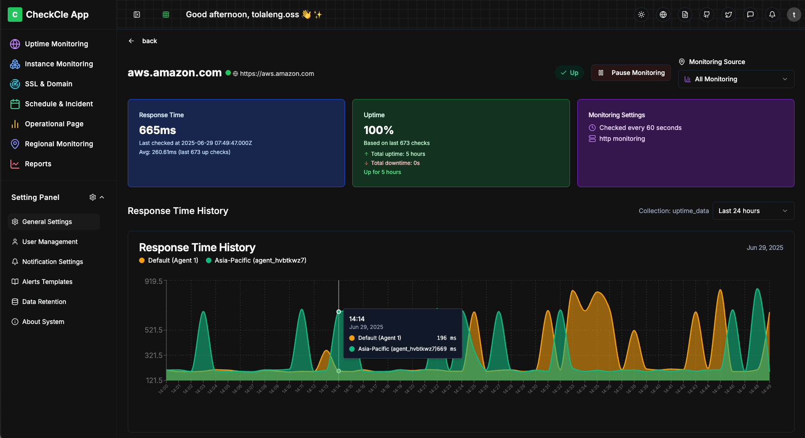This screenshot has width=805, height=438.
Task: Open the user account avatar menu
Action: pos(794,15)
